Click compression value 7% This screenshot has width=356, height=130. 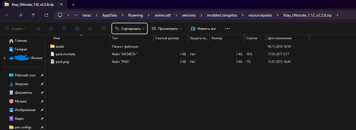click(248, 62)
